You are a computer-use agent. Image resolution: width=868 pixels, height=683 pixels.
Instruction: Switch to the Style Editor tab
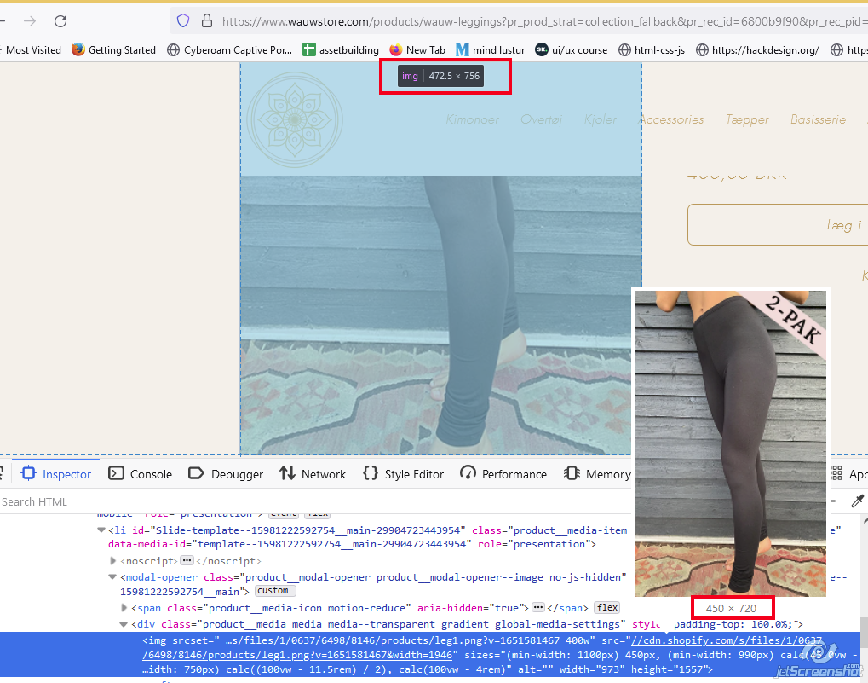point(404,474)
